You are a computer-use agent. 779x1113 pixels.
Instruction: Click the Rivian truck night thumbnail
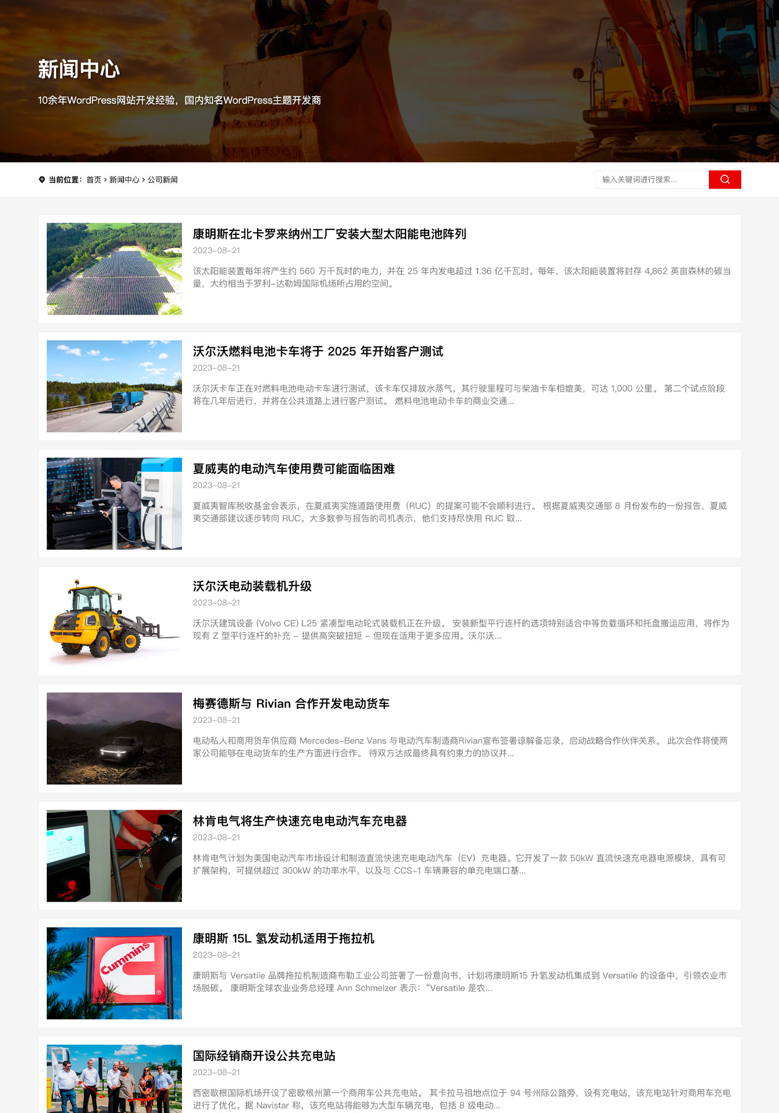point(114,738)
